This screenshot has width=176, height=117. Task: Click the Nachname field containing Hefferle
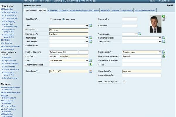pyautogui.click(x=69, y=34)
